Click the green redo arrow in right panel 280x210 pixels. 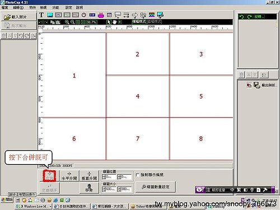[x=249, y=17]
